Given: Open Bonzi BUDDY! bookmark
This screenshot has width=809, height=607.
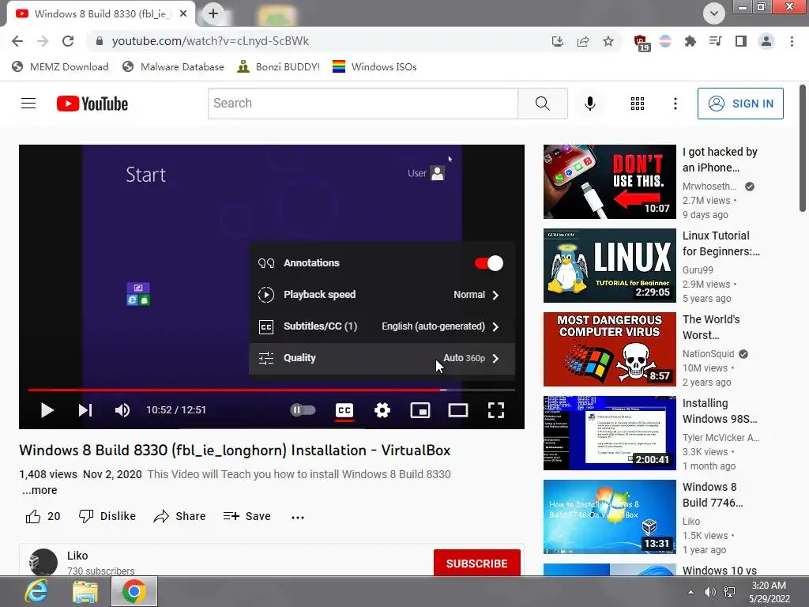Looking at the screenshot, I should [x=279, y=66].
